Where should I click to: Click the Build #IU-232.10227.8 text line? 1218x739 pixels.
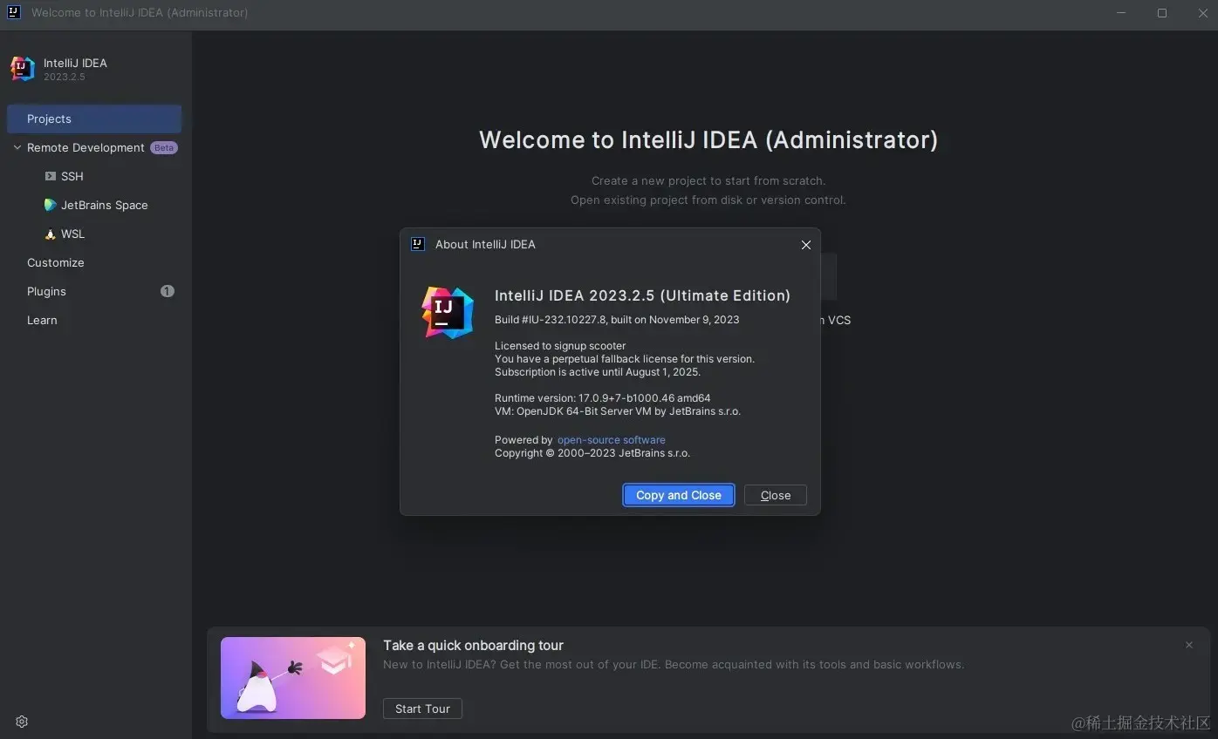617,320
